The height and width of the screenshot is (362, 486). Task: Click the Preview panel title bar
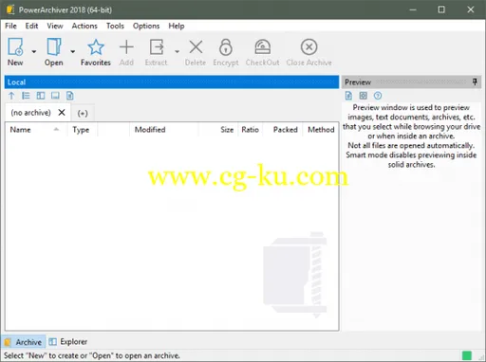tap(411, 82)
